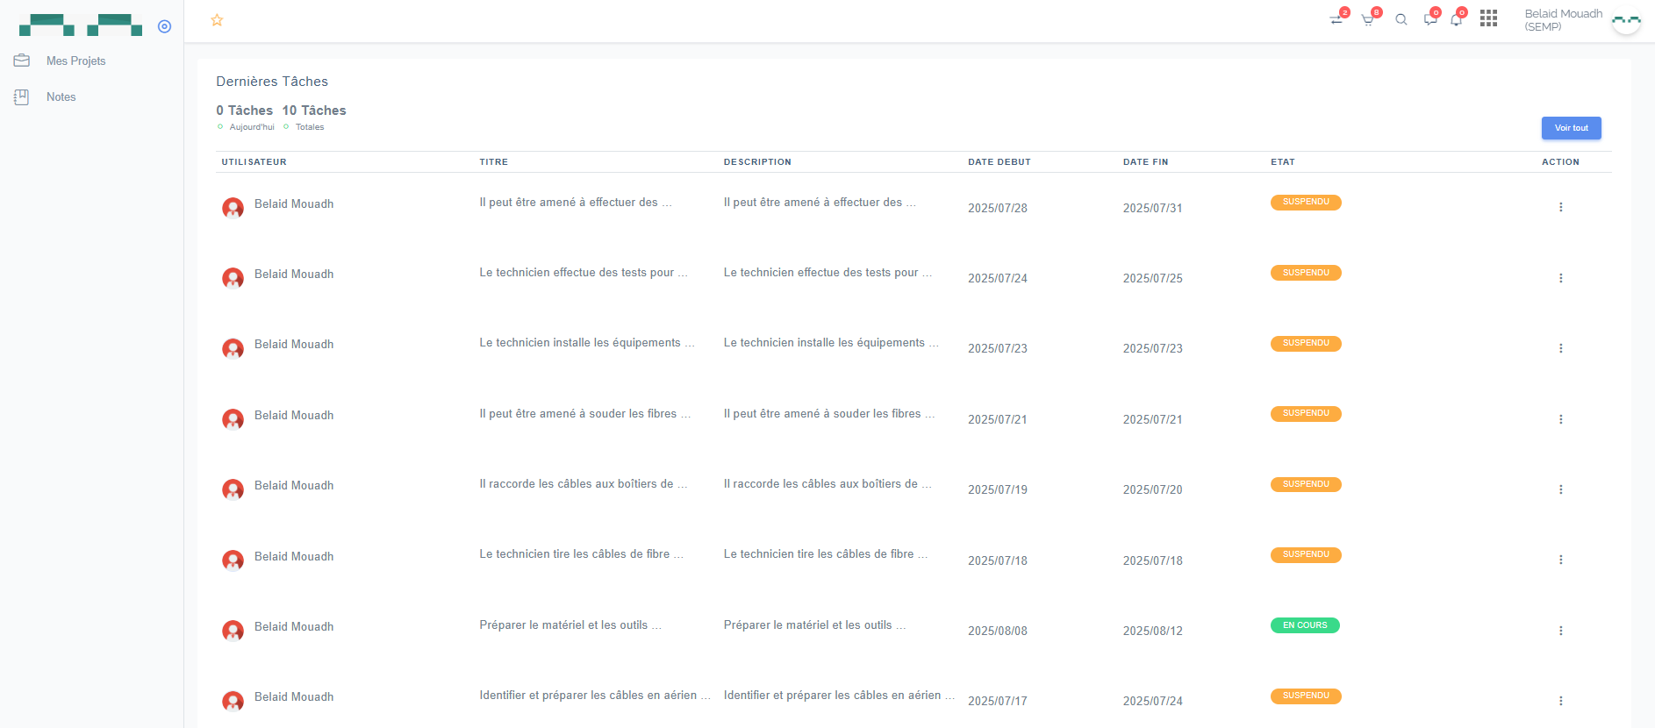Open action menu for the EN COURS task

(1560, 631)
